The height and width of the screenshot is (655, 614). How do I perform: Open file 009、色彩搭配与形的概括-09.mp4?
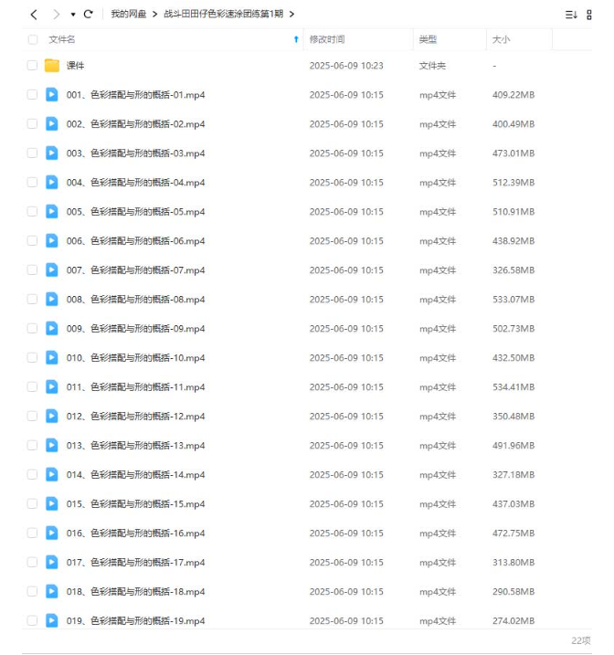[x=136, y=329]
